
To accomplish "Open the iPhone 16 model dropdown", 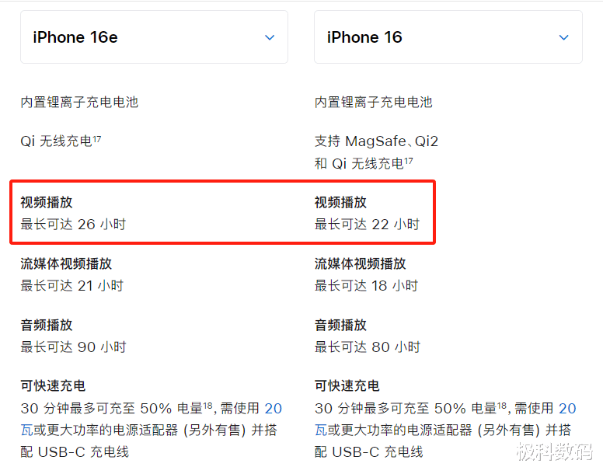I will tap(448, 37).
